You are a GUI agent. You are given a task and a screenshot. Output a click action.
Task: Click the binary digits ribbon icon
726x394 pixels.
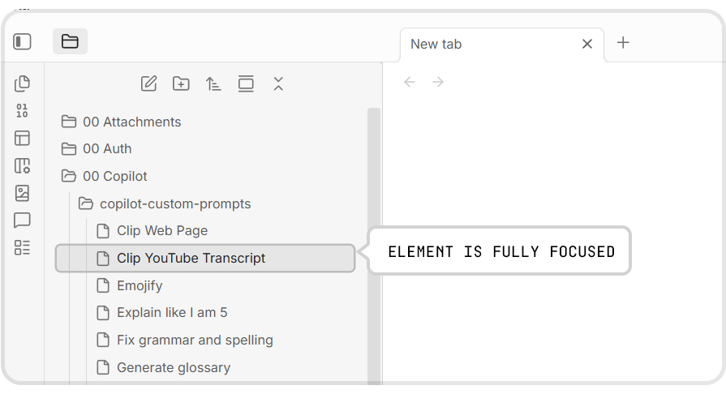click(x=23, y=111)
